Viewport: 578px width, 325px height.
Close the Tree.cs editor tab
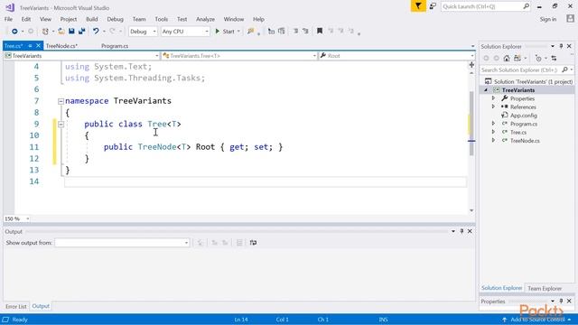38,46
